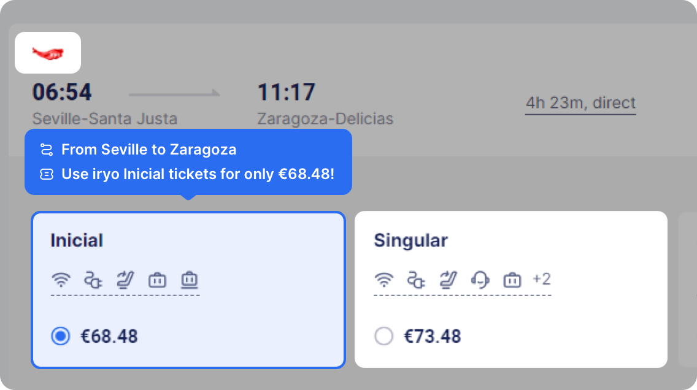Click the iryo red logo thumbnail
The width and height of the screenshot is (697, 390).
point(48,53)
